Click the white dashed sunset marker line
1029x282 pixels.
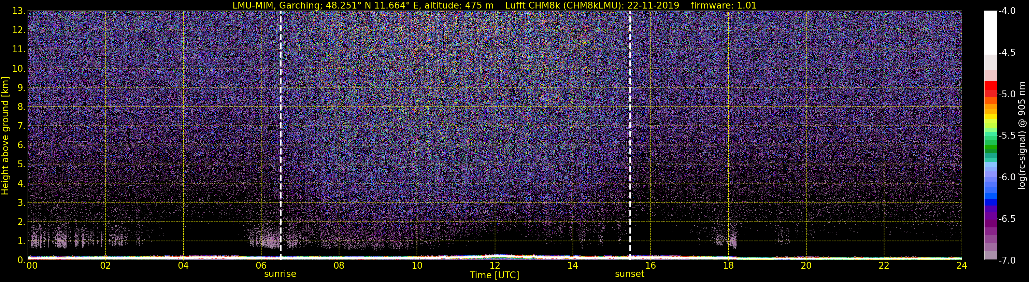tap(630, 135)
